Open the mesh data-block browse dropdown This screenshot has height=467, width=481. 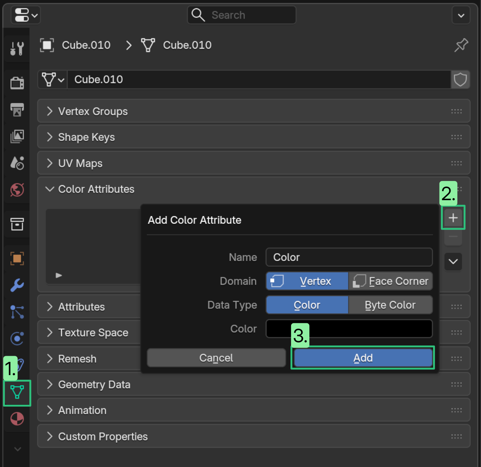[53, 79]
